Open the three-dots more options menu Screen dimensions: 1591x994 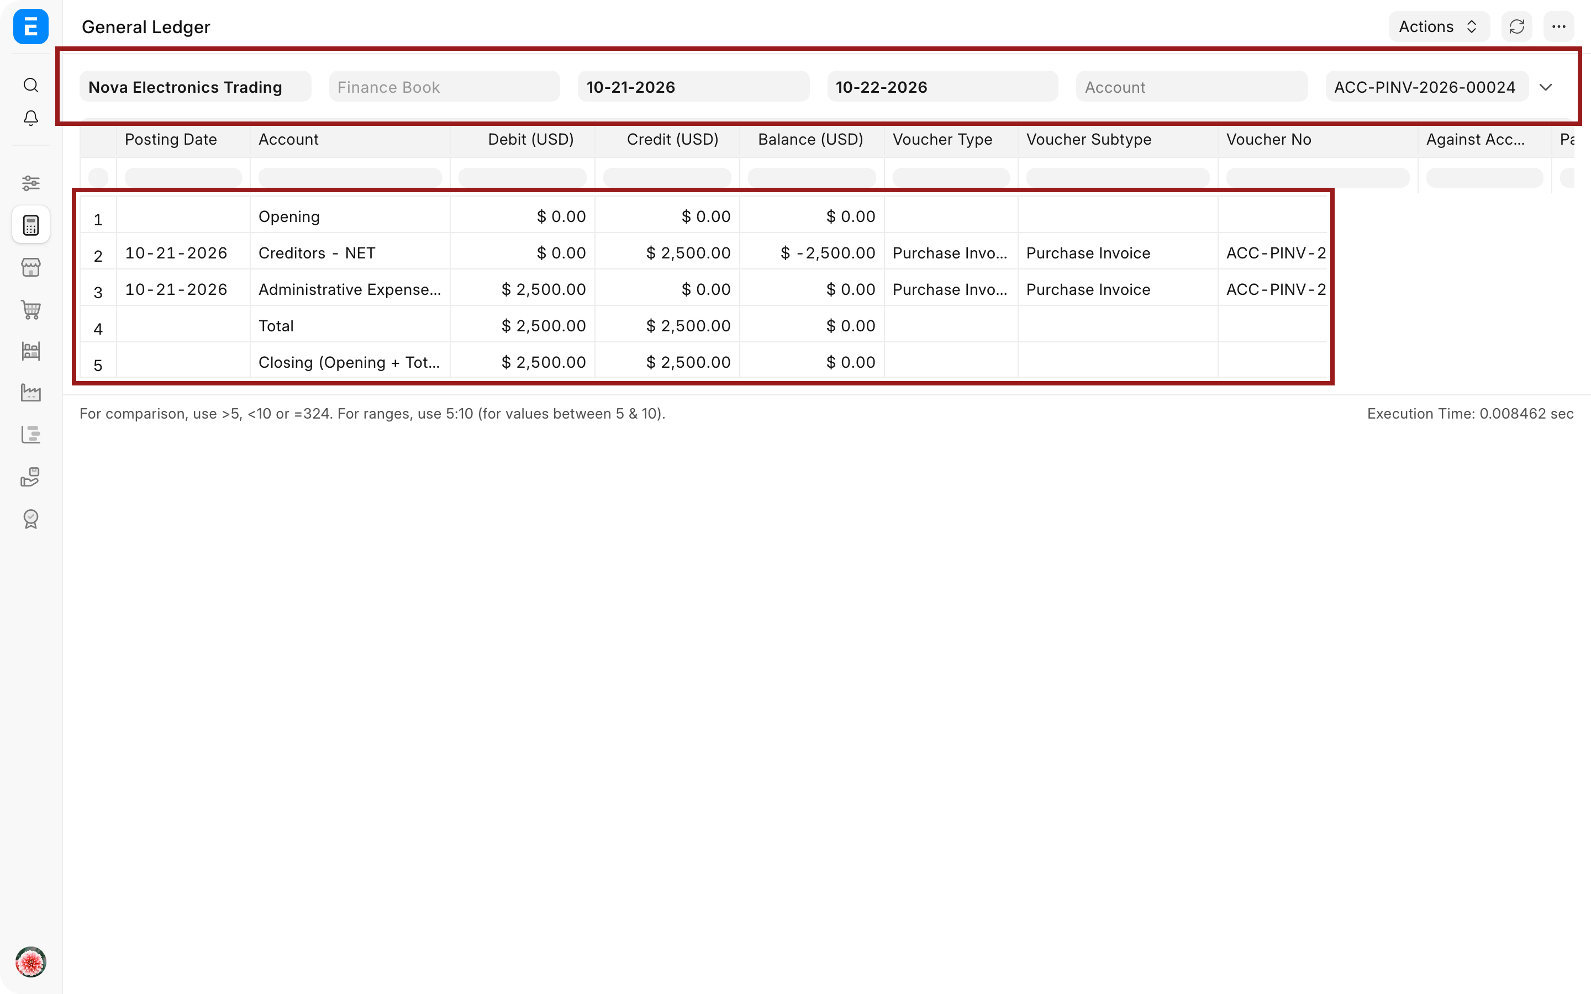(1558, 27)
